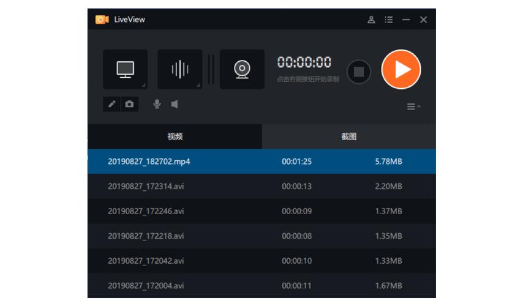Viewport: 523px width, 306px height.
Task: Toggle the system speaker sound
Action: (x=175, y=104)
